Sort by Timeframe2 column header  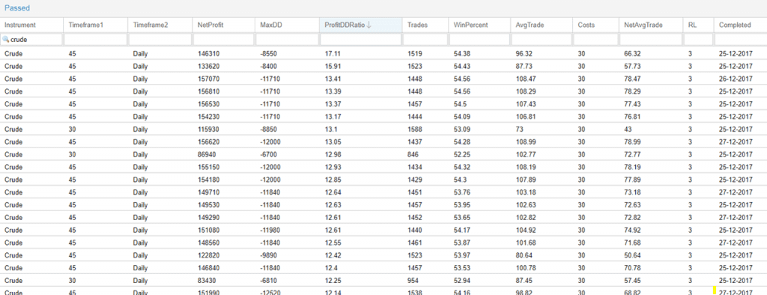pyautogui.click(x=160, y=25)
